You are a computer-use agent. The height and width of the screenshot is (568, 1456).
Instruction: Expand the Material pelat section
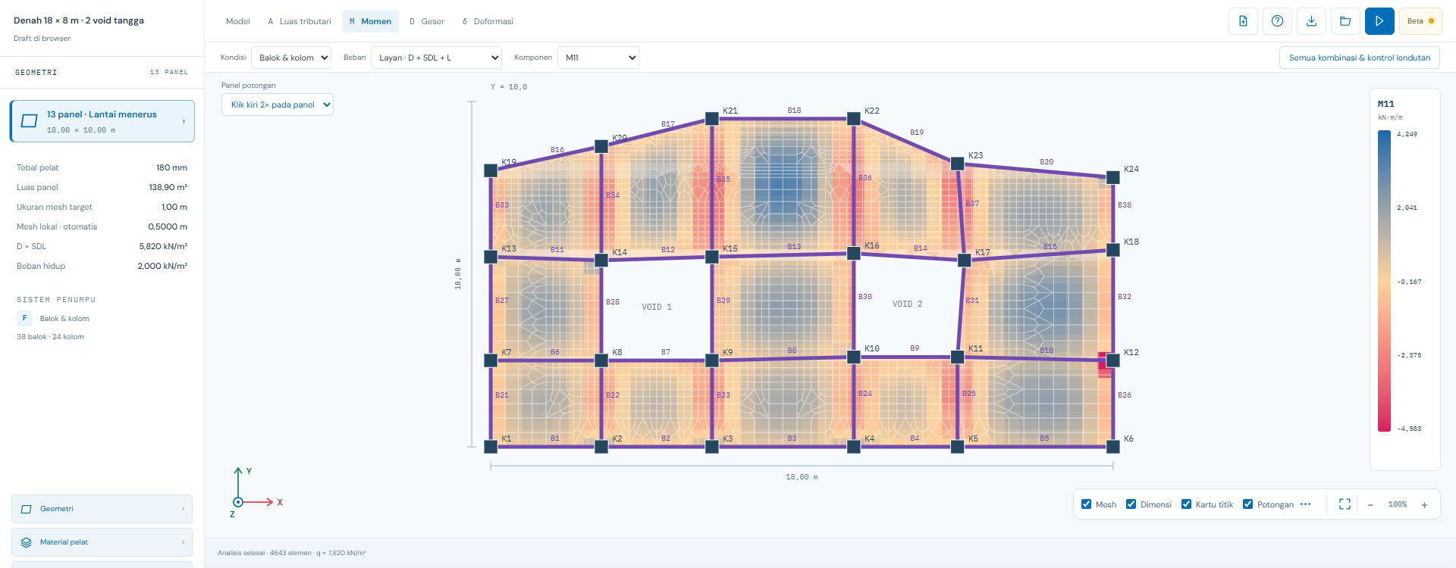(102, 542)
